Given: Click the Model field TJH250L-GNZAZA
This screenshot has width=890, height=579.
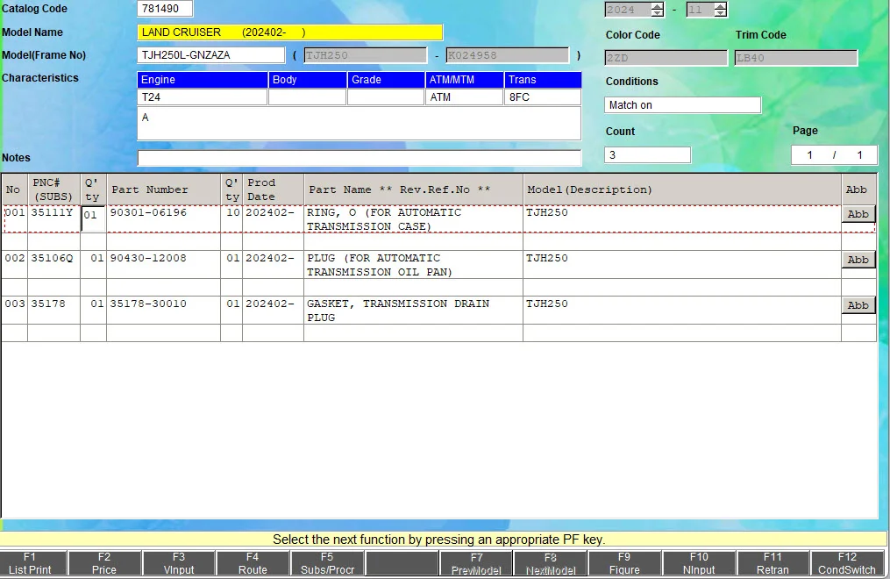Looking at the screenshot, I should 211,55.
